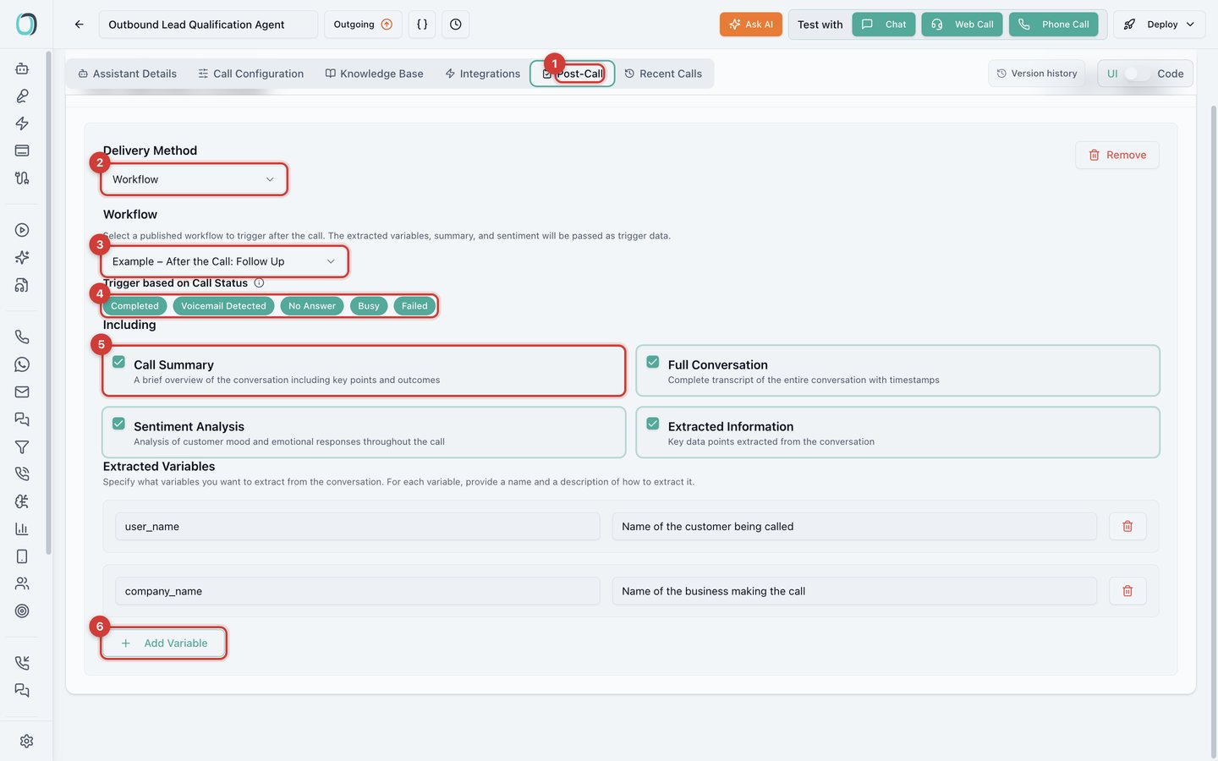
Task: Click the clock icon in top bar
Action: (456, 25)
